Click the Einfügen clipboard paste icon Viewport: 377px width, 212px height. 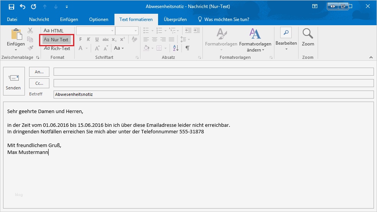(16, 34)
